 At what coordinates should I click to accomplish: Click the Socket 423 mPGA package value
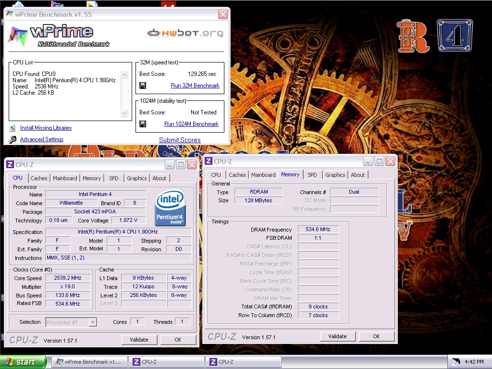pyautogui.click(x=96, y=211)
